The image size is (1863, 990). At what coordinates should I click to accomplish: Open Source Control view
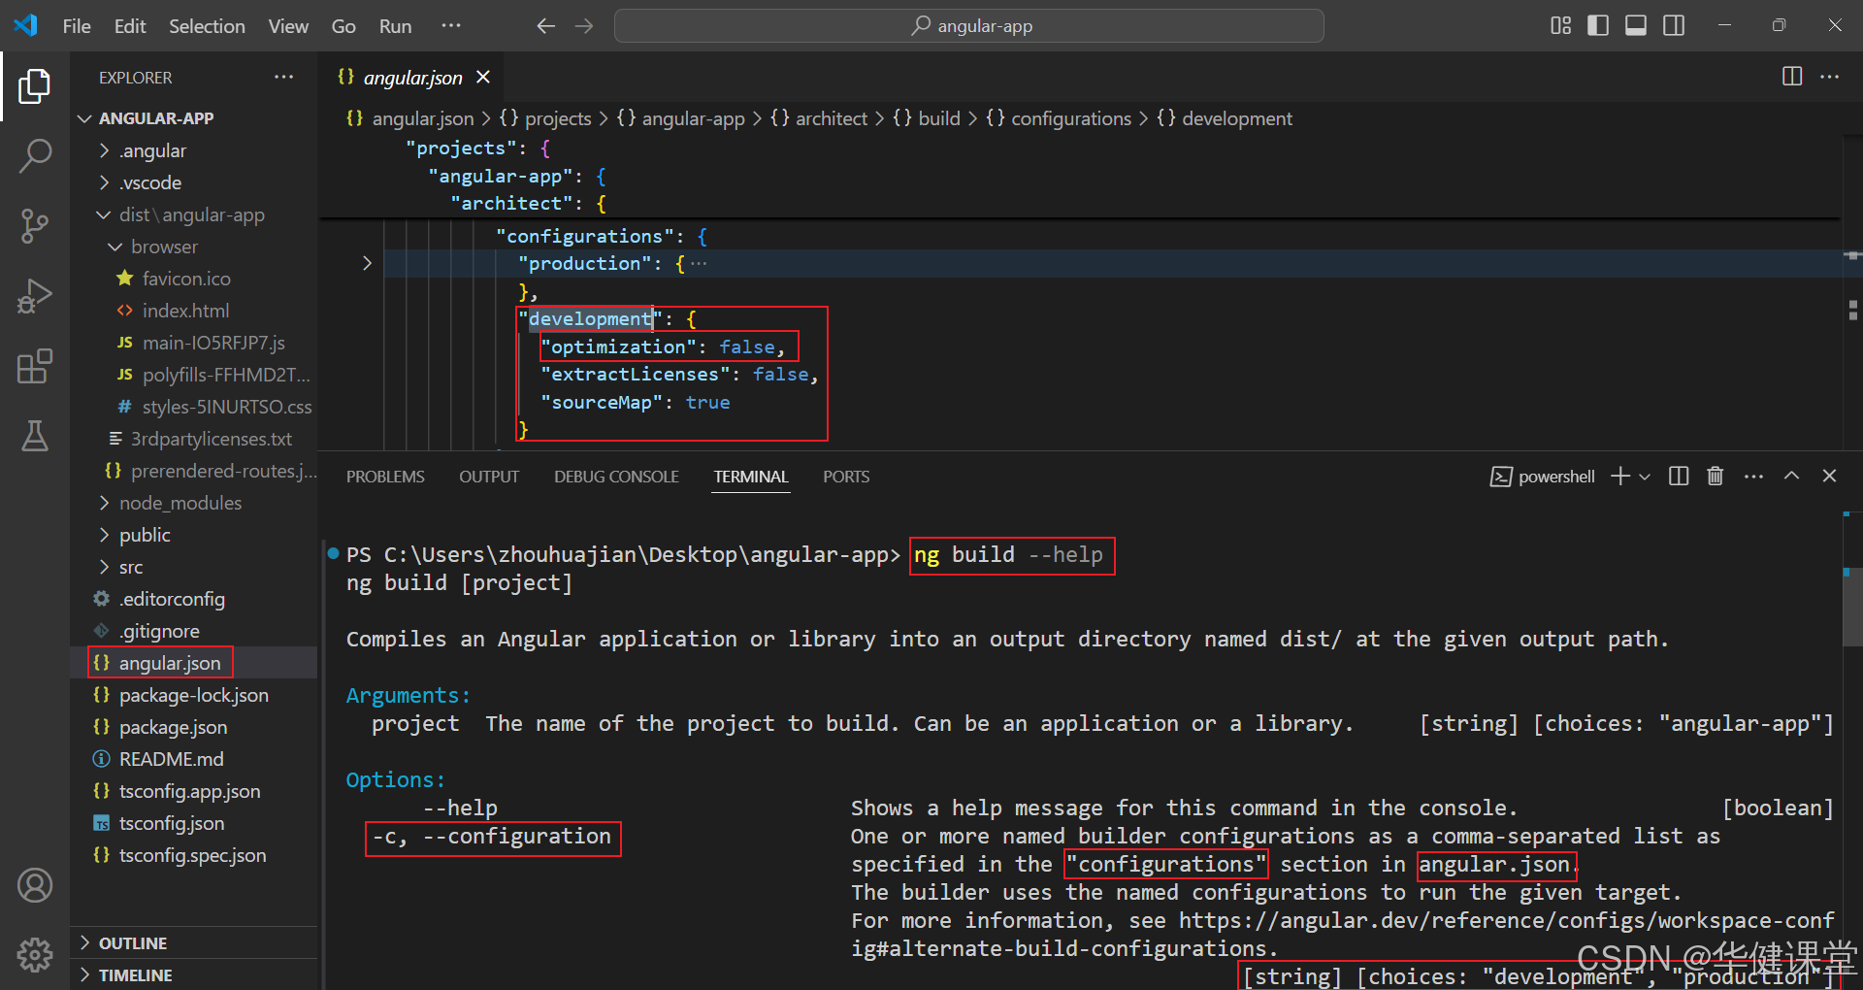(x=35, y=225)
